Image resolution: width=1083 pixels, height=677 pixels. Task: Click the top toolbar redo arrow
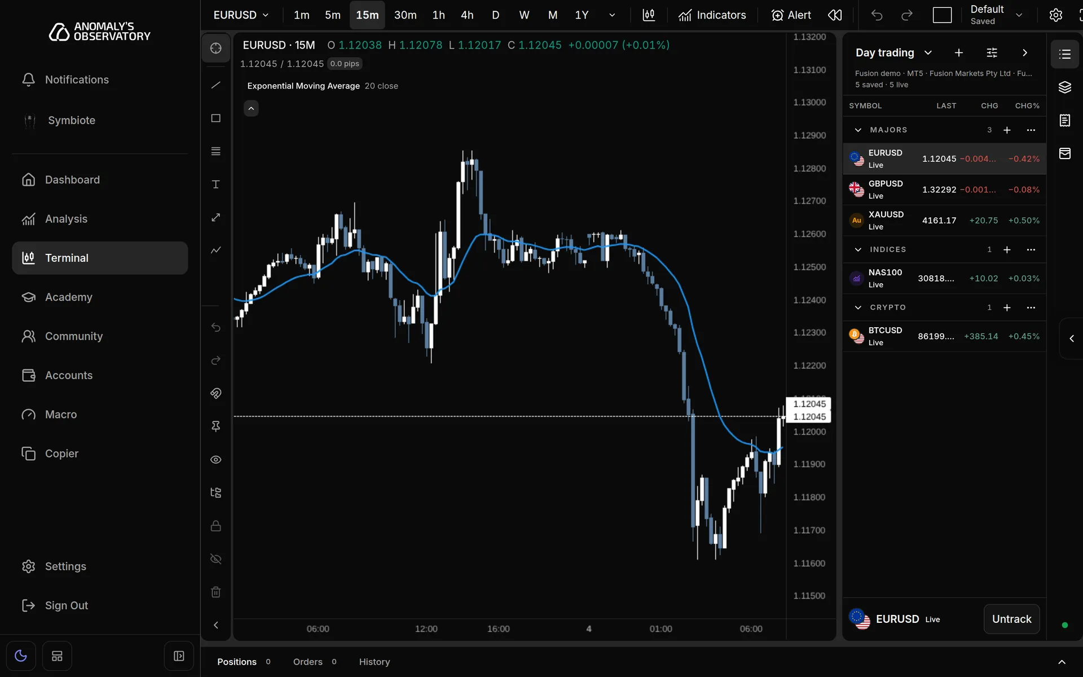(x=906, y=15)
